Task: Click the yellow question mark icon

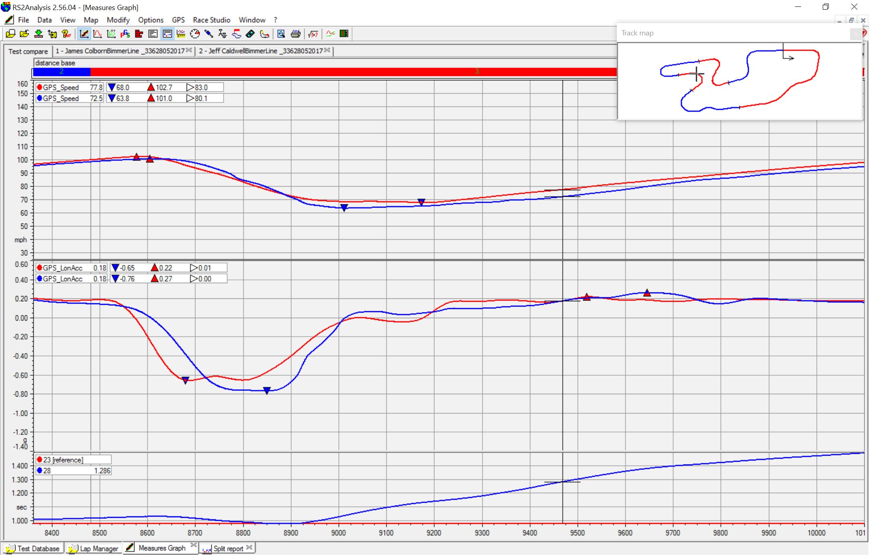Action: [x=66, y=34]
